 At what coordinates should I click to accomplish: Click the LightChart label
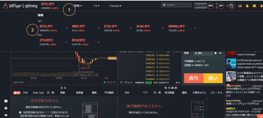pos(18,82)
